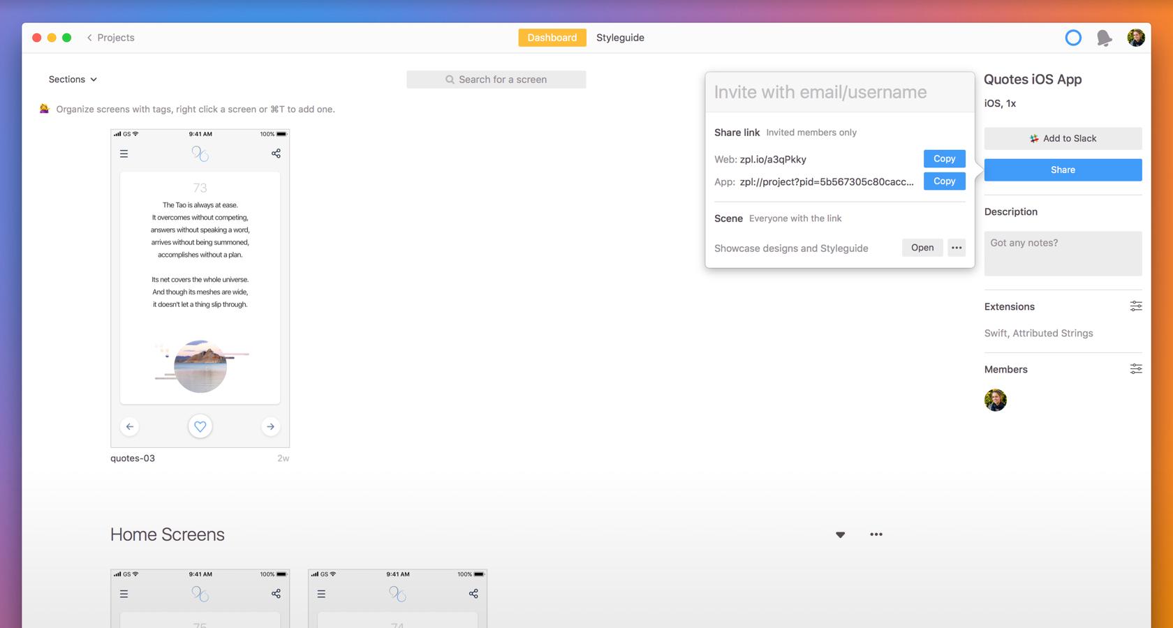Click the next arrow in the quotes-03 preview
1173x628 pixels.
tap(271, 426)
